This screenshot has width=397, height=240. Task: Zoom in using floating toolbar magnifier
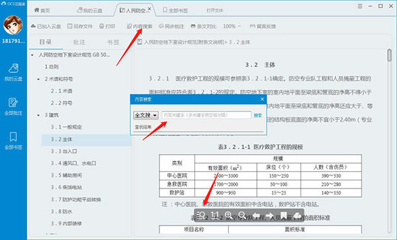pos(228,216)
